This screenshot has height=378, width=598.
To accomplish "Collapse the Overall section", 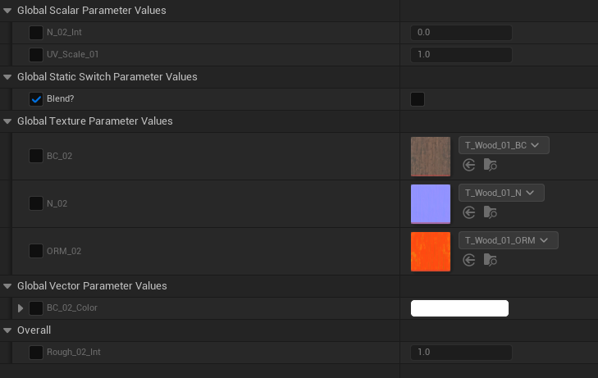I will coord(7,330).
